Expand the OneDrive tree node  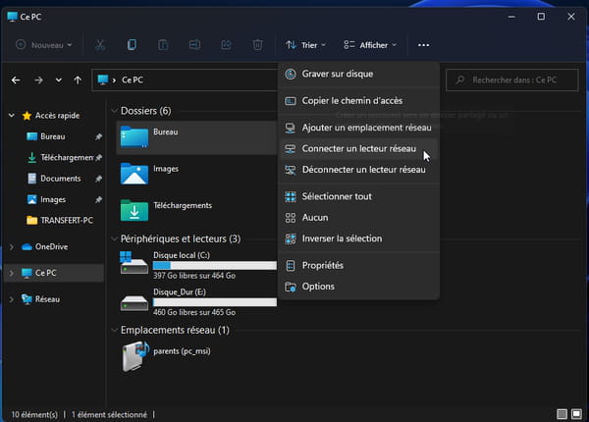tap(12, 246)
